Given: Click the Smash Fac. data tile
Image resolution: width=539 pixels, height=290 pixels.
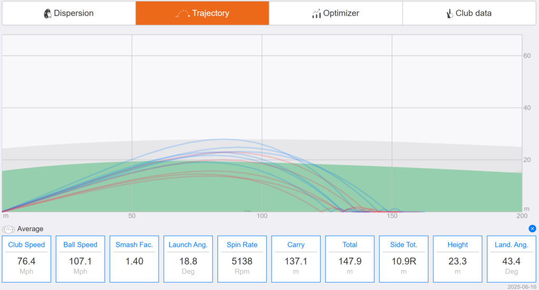Looking at the screenshot, I should click(134, 259).
